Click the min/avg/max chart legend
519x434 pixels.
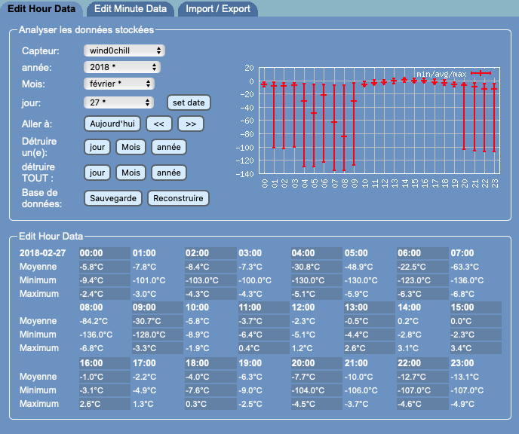(x=453, y=74)
